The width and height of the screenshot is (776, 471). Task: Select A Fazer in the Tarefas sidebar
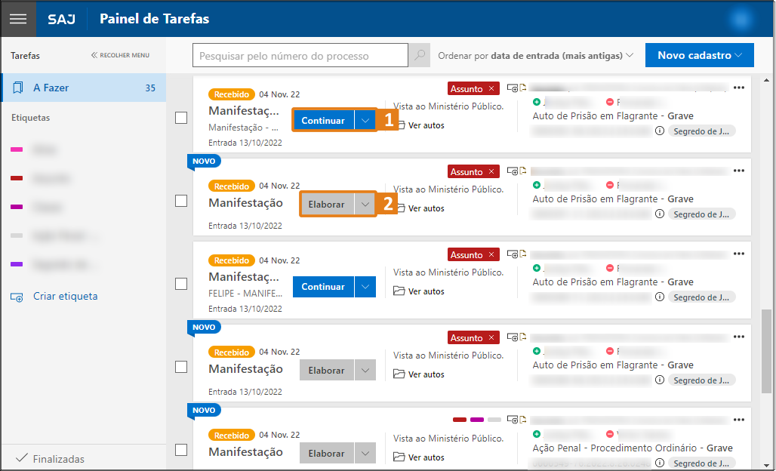tap(83, 88)
